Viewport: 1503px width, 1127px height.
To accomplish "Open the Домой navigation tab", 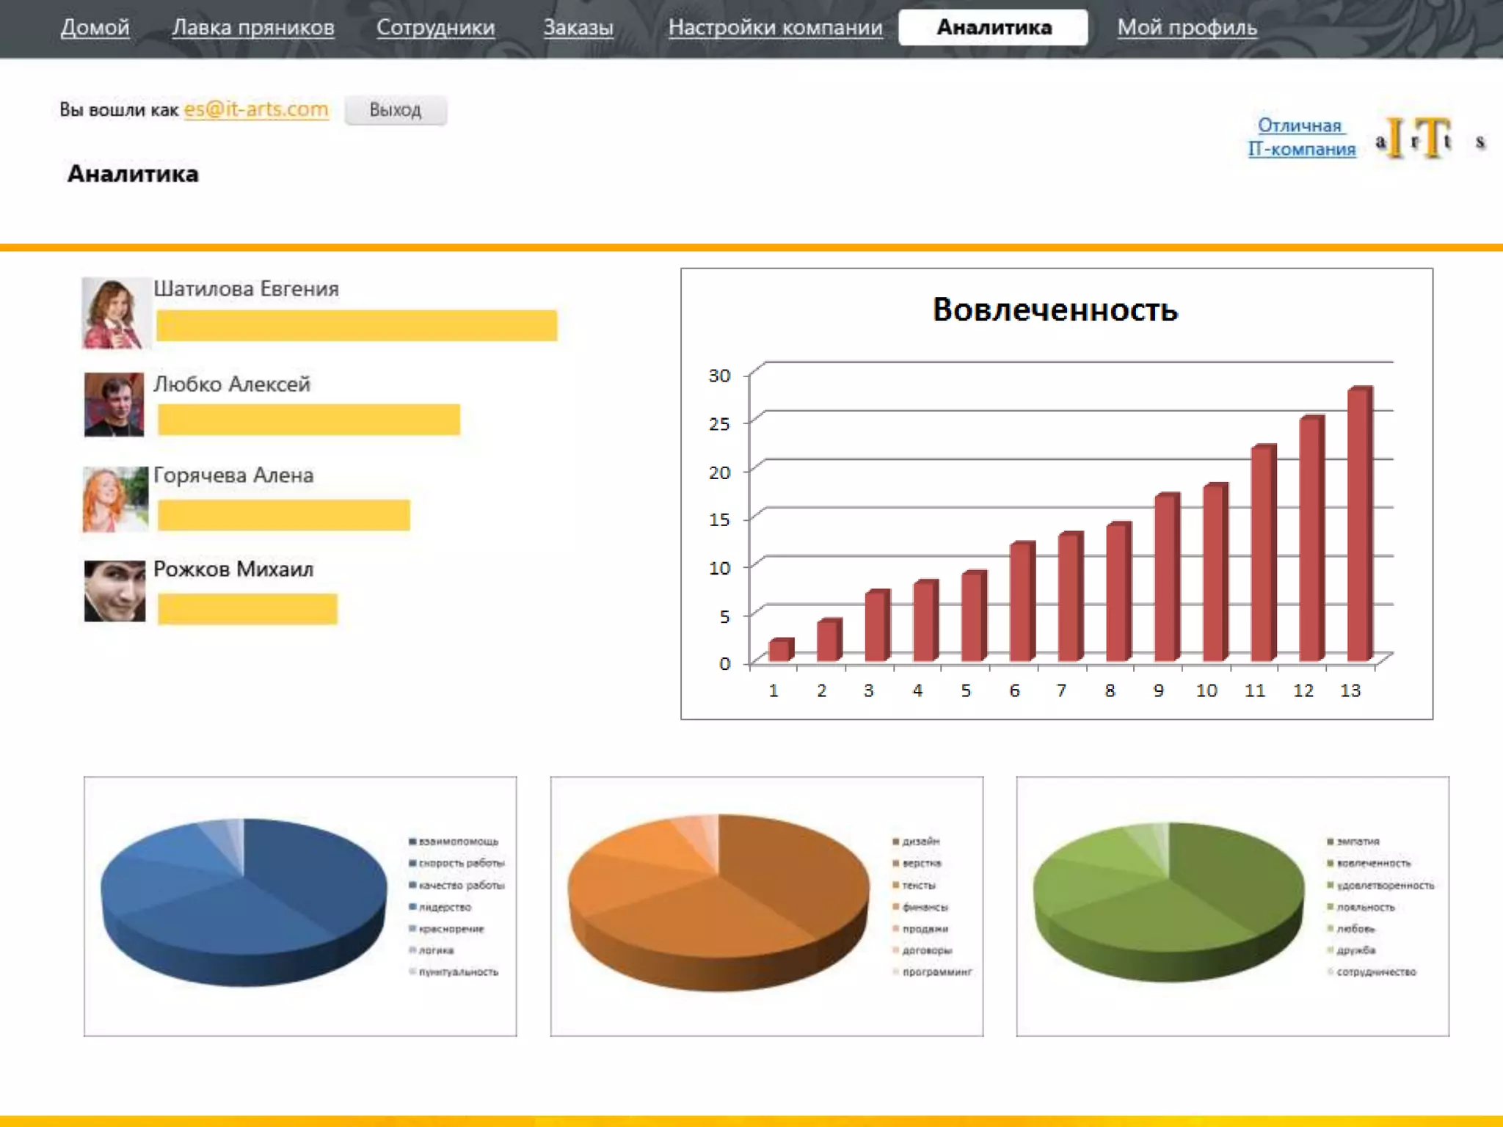I will 95,28.
